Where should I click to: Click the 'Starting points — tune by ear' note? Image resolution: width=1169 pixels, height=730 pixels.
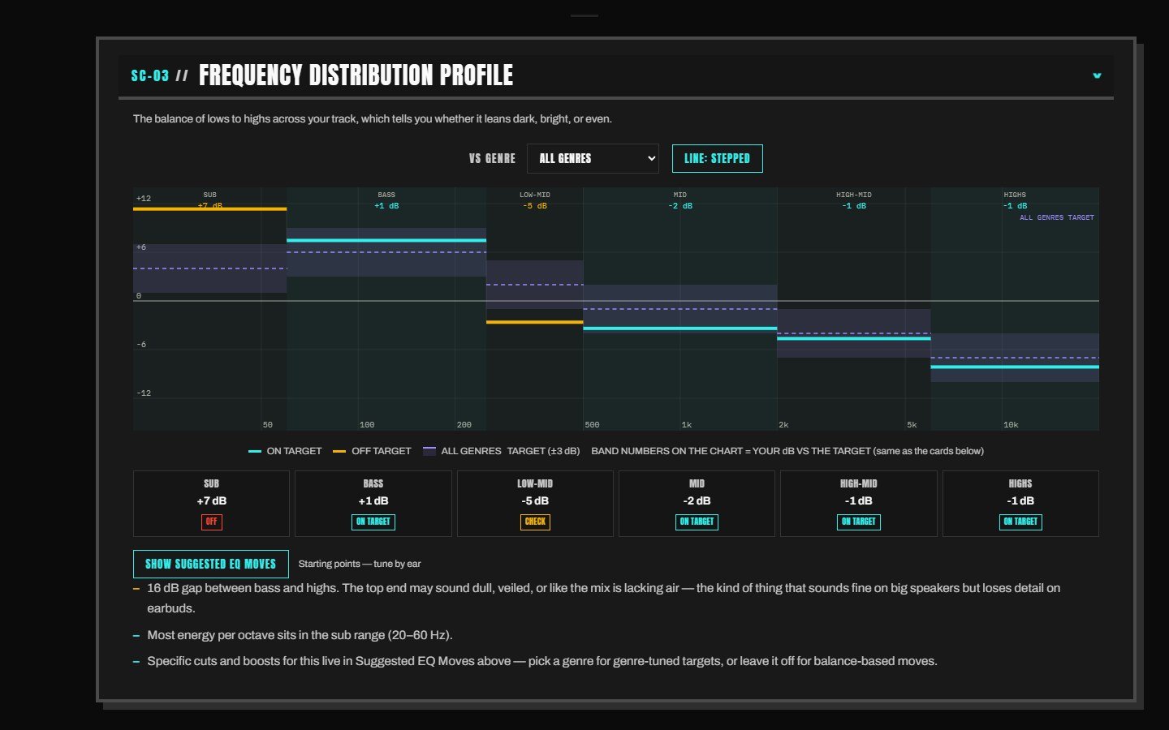(x=360, y=564)
